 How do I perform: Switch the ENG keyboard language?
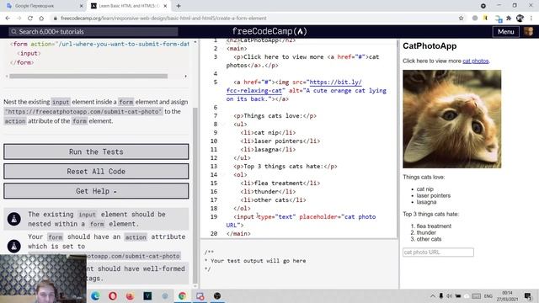coord(488,295)
